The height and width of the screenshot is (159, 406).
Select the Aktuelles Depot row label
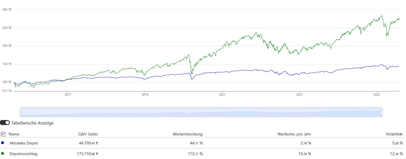tap(24, 143)
